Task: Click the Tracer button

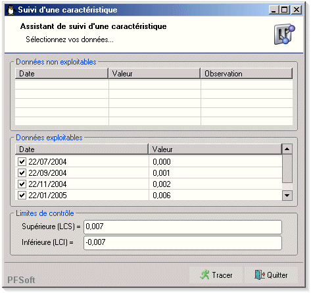Action: pos(216,275)
